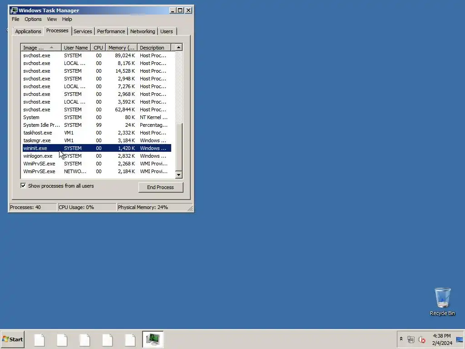Click Physical Memory: 24% status entry

tap(152, 207)
